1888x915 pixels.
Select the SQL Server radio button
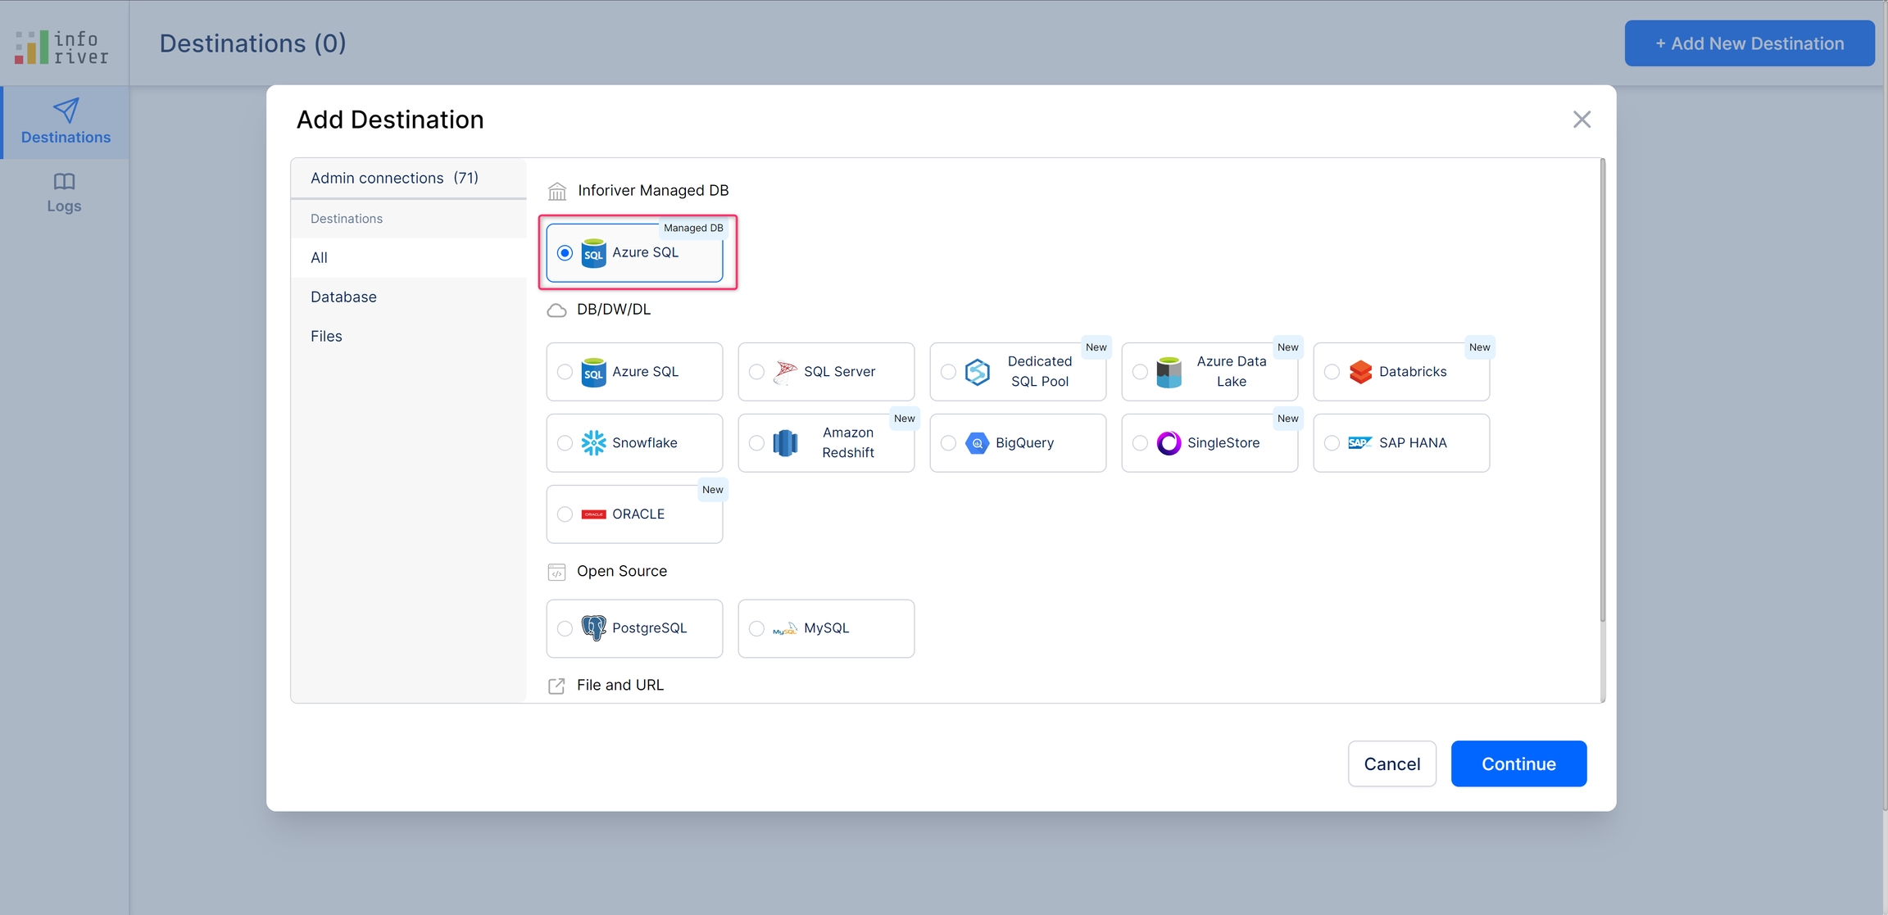[x=756, y=372]
